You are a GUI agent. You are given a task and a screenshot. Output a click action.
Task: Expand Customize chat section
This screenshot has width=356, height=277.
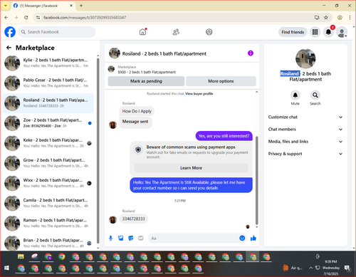[x=305, y=117]
